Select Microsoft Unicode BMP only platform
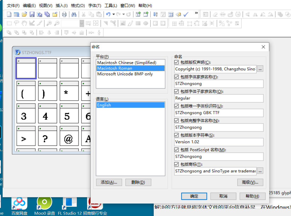Viewport: 291px width, 216px height. [x=130, y=74]
